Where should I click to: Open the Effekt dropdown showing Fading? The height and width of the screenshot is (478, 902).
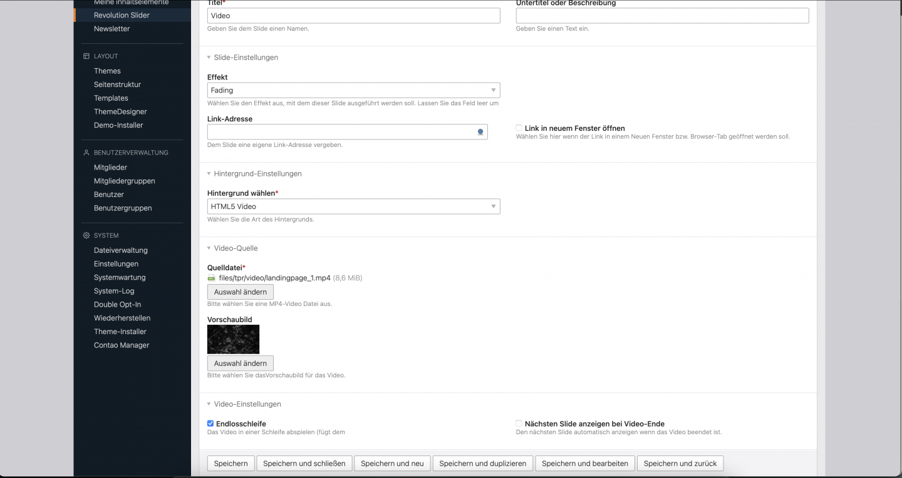tap(353, 90)
